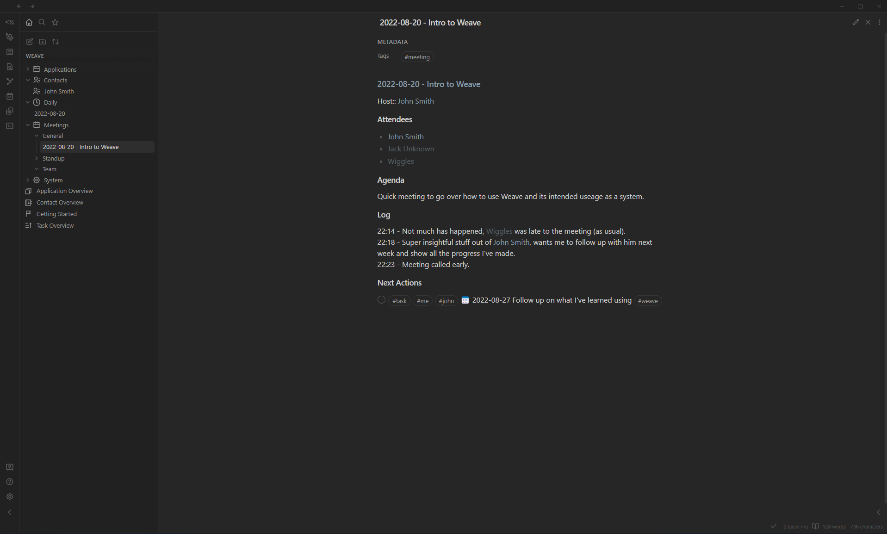Open Contact Overview note

click(x=60, y=202)
